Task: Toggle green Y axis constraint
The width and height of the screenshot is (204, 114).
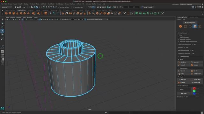Action: pyautogui.click(x=194, y=91)
